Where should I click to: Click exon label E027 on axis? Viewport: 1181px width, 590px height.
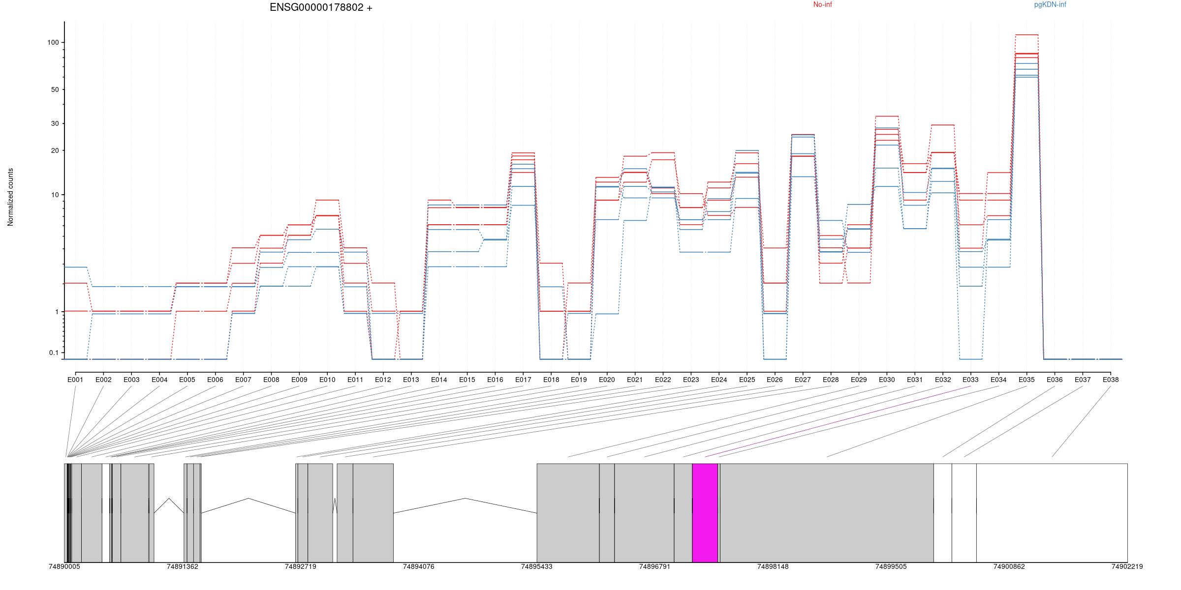[803, 380]
